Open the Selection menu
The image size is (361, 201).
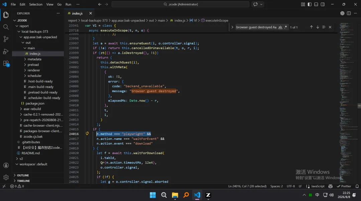[x=36, y=4]
